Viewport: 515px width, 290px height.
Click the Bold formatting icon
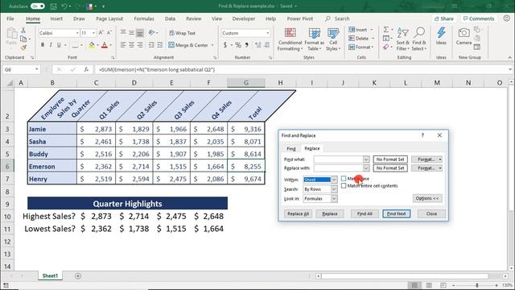(43, 45)
